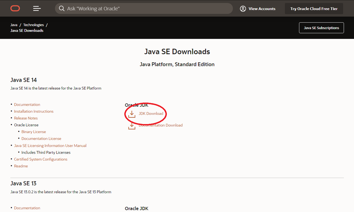Open Documentation License link
354x212 pixels.
click(x=41, y=139)
